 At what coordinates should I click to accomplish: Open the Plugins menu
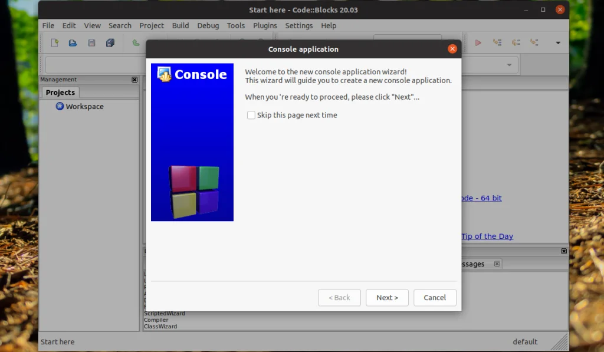pyautogui.click(x=265, y=25)
